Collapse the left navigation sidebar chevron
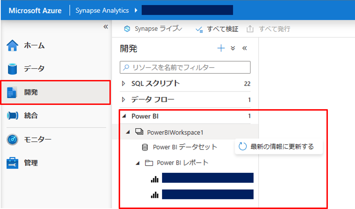 [106, 27]
